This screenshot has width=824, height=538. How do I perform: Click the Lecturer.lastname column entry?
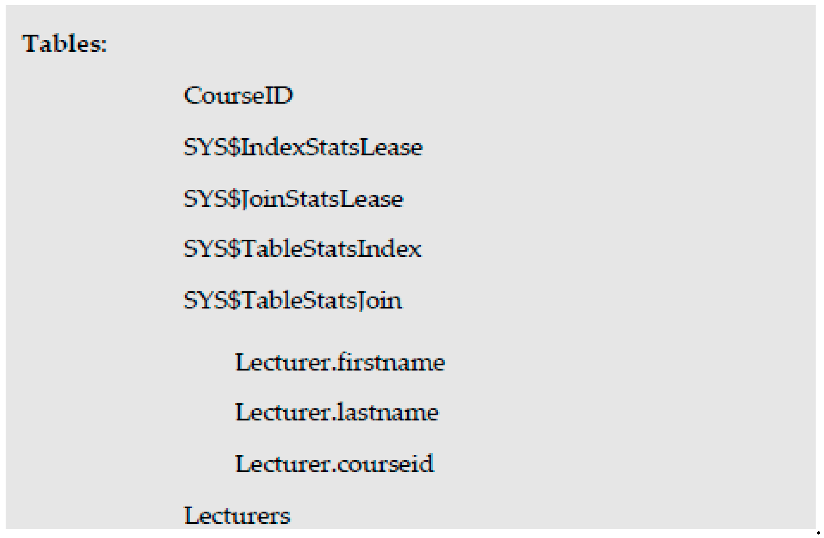coord(337,412)
